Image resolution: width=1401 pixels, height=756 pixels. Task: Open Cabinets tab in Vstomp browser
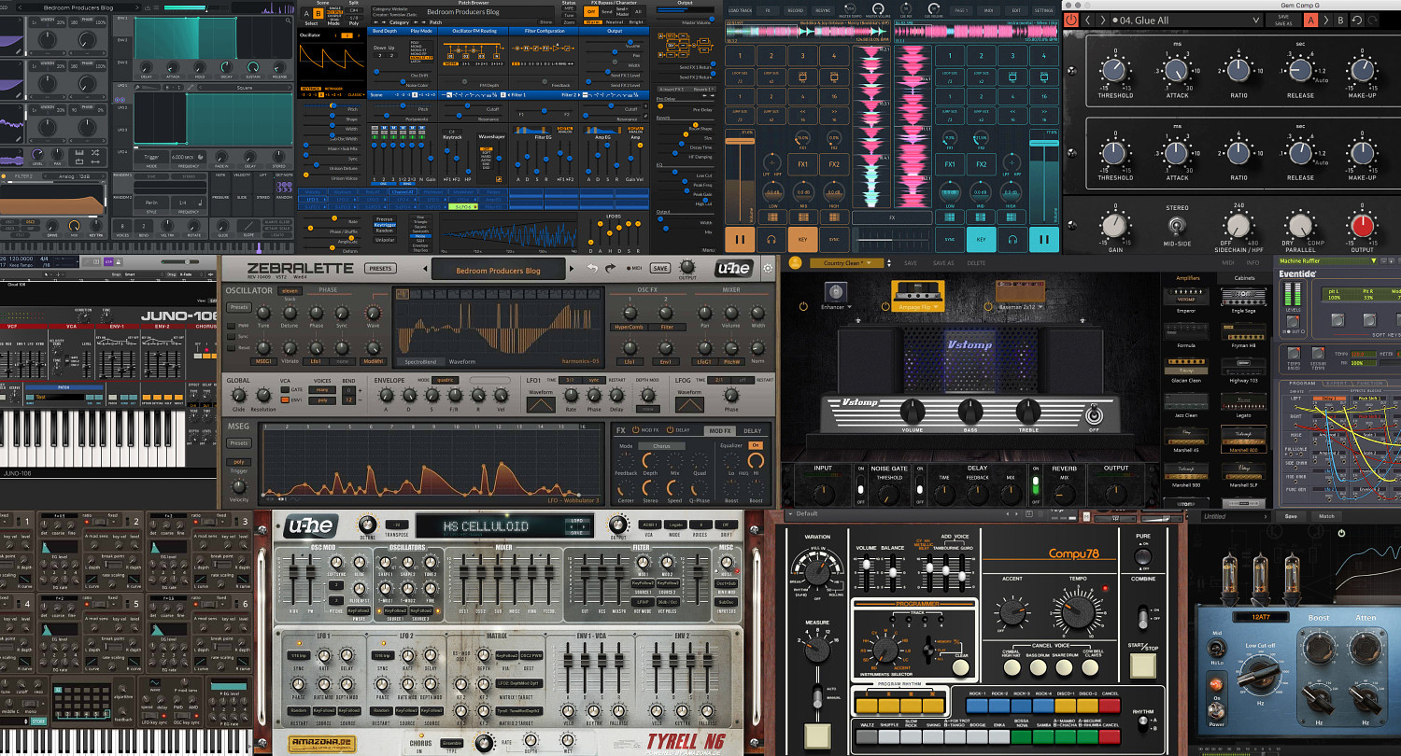1244,278
